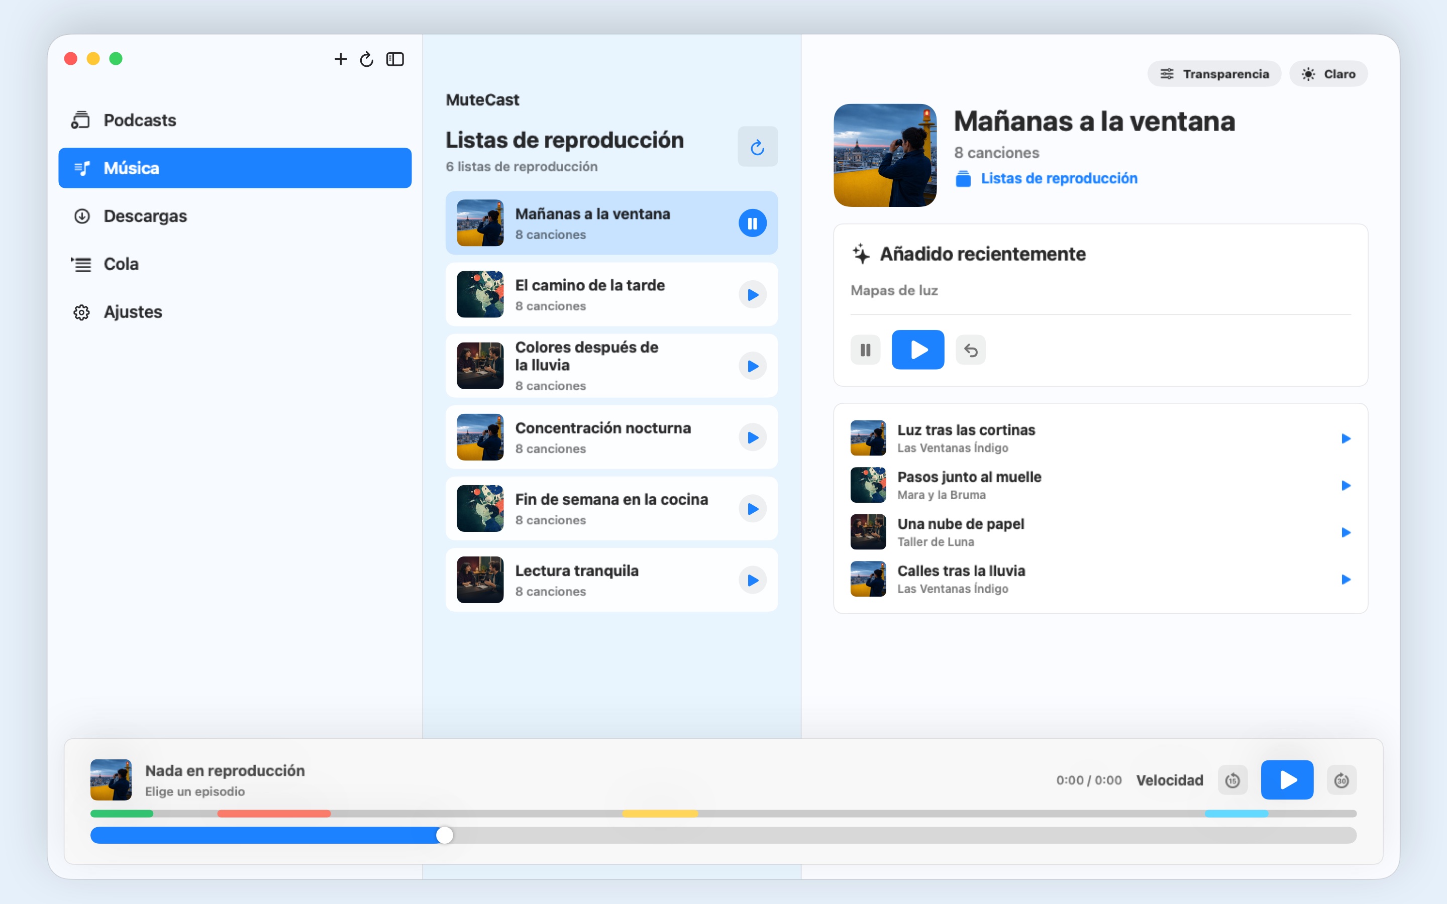Click the green segment on chapter bar
The height and width of the screenshot is (904, 1447).
[122, 814]
